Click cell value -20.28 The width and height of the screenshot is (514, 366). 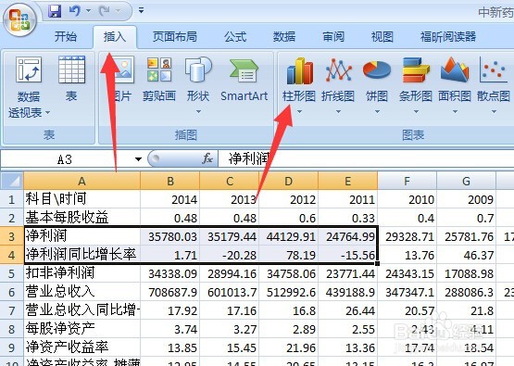pos(230,255)
